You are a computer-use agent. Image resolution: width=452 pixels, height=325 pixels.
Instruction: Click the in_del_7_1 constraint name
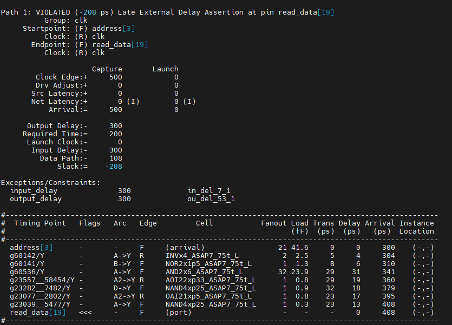pyautogui.click(x=209, y=190)
